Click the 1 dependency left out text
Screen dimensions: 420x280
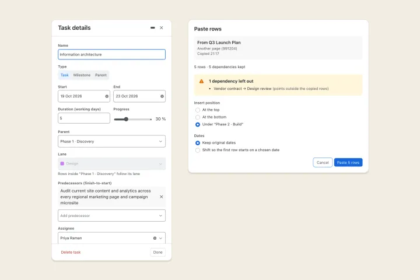point(231,81)
